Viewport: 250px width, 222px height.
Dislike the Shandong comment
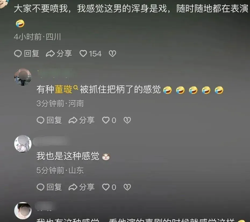pyautogui.click(x=127, y=187)
